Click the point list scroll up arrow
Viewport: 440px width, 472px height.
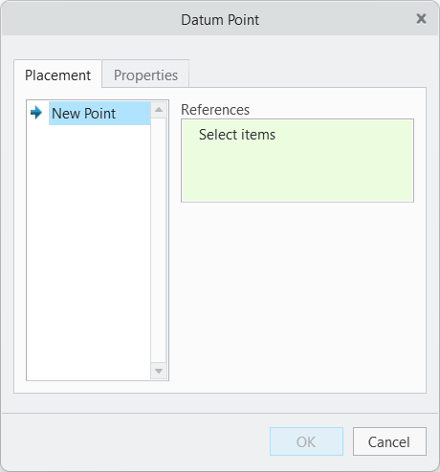coord(159,110)
